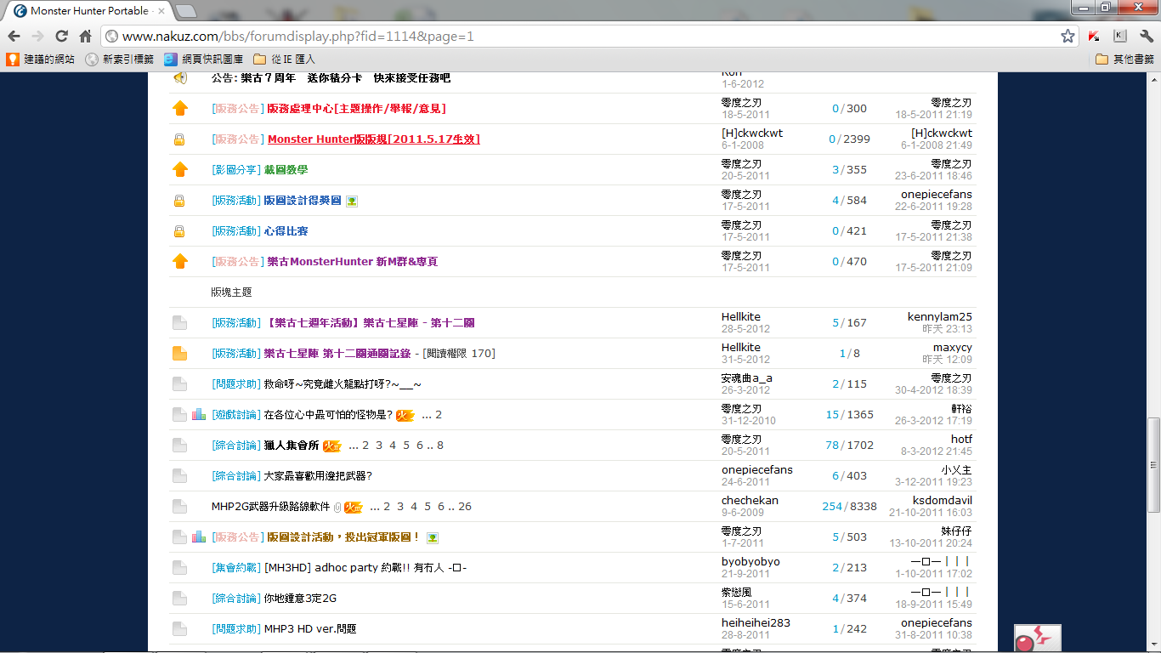
Task: Click the browser reload button
Action: click(61, 36)
